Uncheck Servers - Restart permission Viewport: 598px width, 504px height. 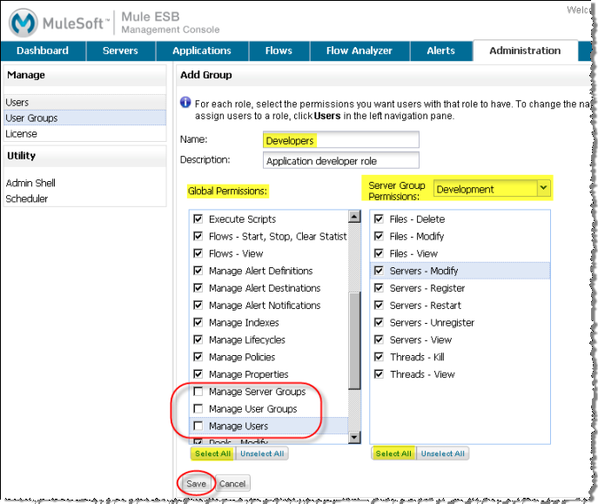(x=379, y=306)
